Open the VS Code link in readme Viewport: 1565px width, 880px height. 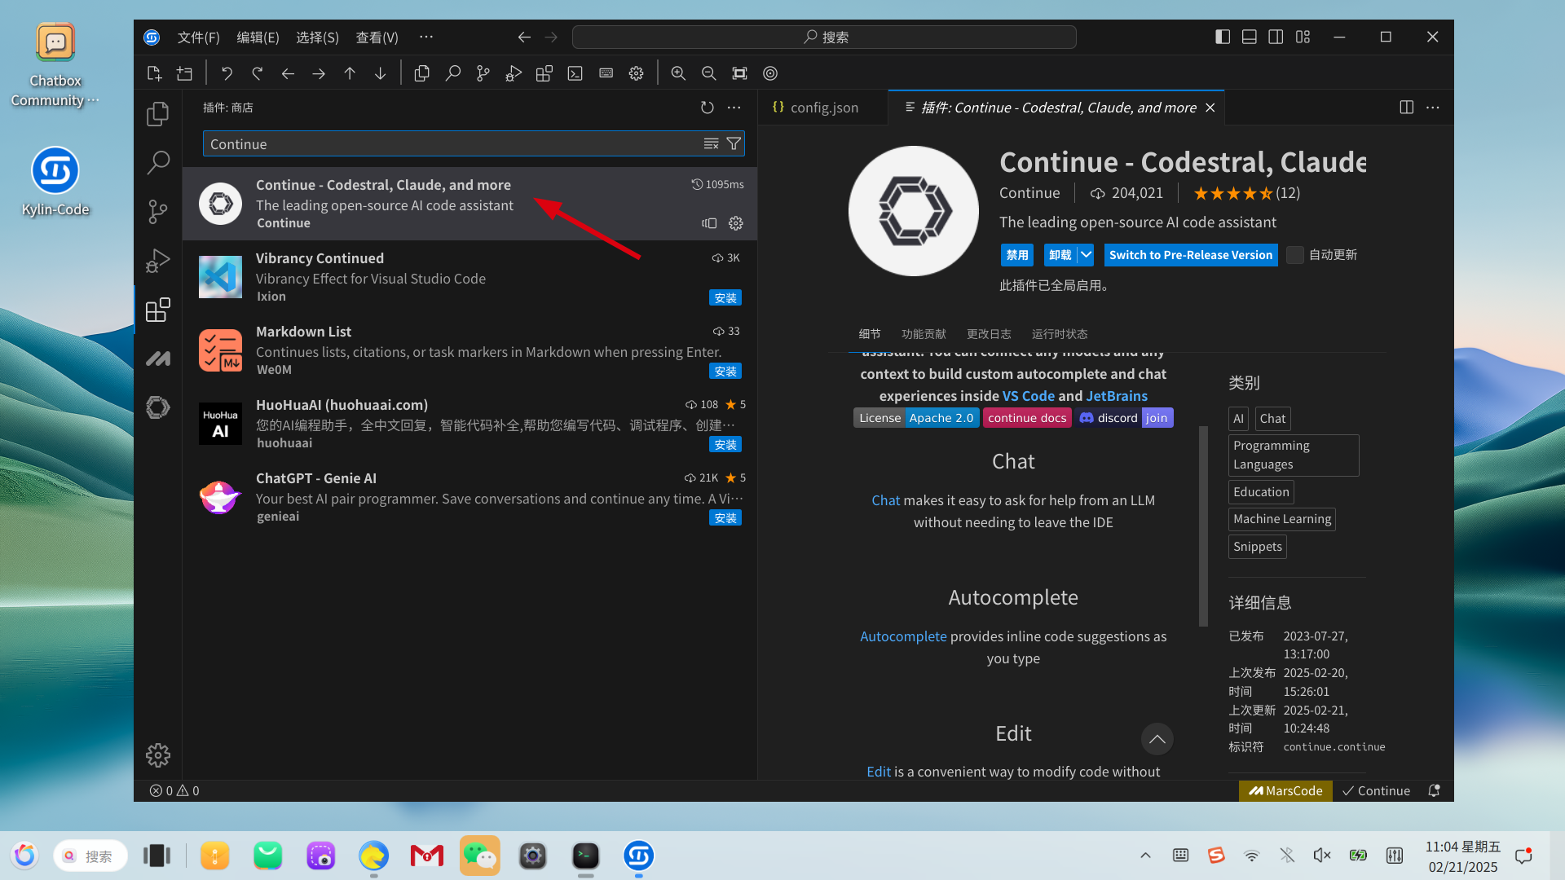point(1029,396)
